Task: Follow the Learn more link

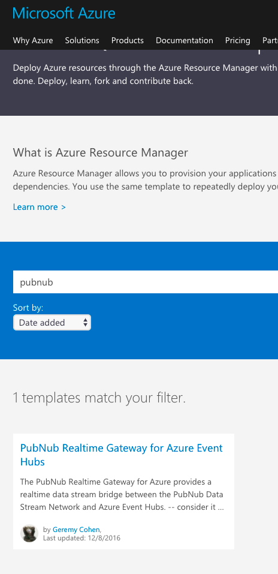Action: pos(39,207)
